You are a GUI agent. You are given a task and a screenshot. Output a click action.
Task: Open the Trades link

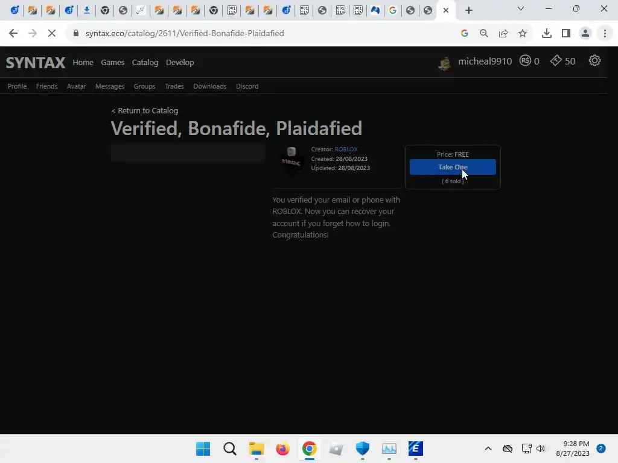coord(174,86)
